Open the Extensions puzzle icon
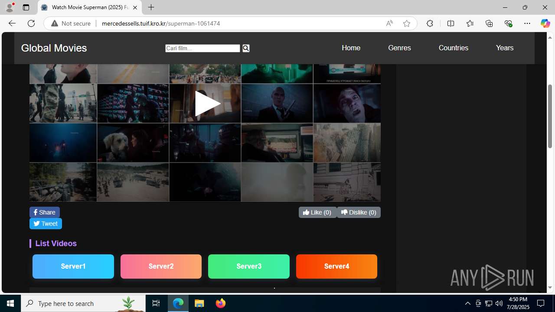Screen dimensions: 555x312 point(430,23)
